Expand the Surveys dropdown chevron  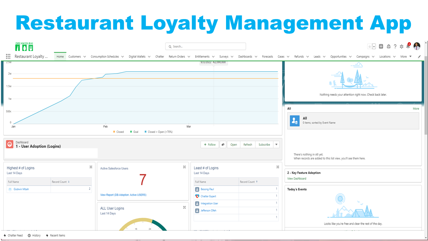click(232, 57)
